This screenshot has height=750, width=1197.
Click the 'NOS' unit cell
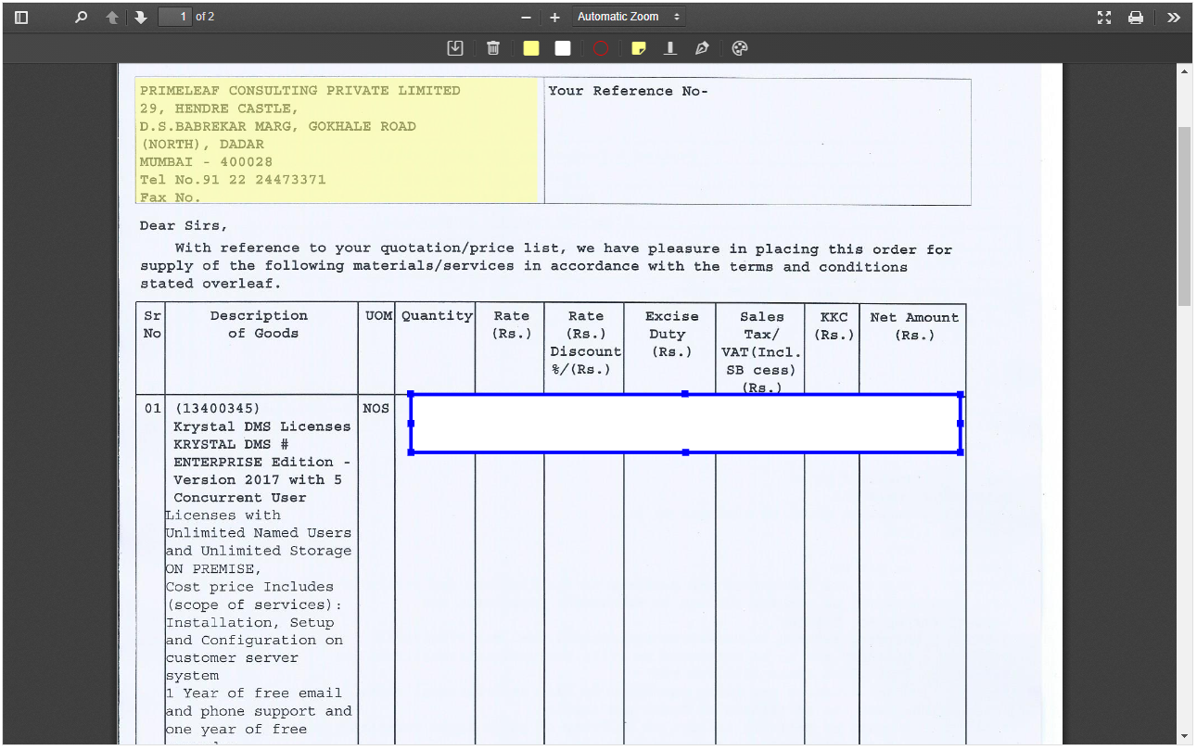(x=376, y=408)
